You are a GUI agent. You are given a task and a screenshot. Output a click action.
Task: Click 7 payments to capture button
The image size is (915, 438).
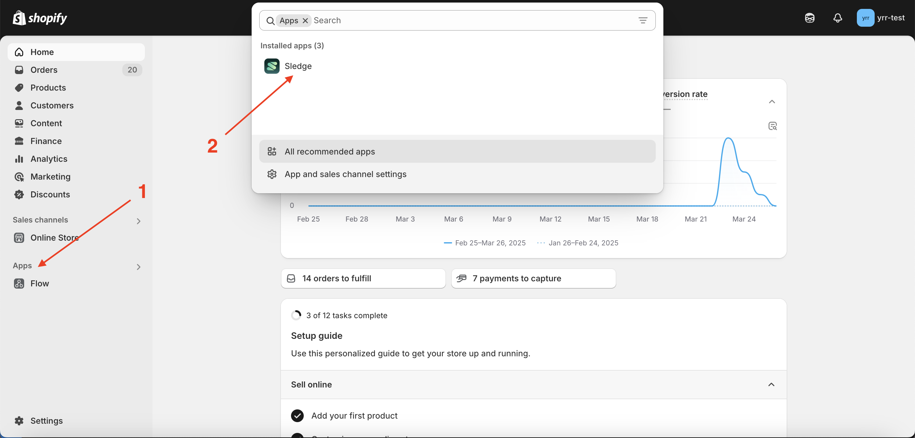533,278
